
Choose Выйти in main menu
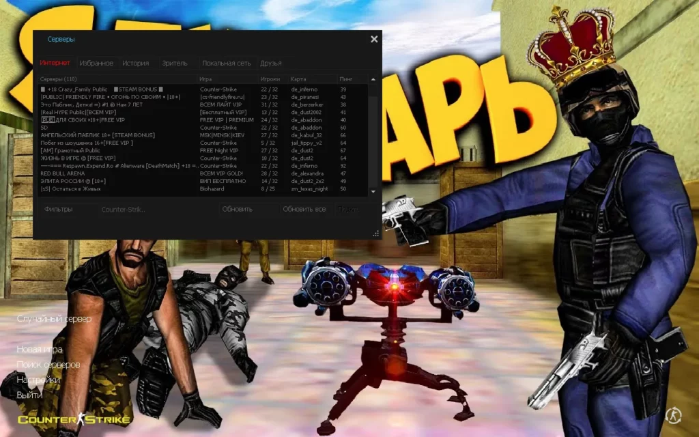pyautogui.click(x=29, y=395)
